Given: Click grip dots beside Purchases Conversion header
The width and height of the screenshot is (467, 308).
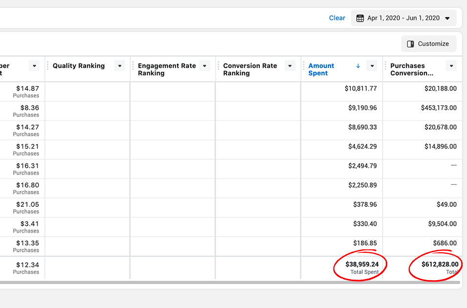Looking at the screenshot, I should (386, 66).
